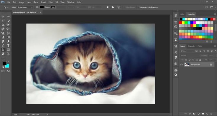The width and height of the screenshot is (217, 116).
Task: Switch to the Channels tab
Action: coord(191,46)
